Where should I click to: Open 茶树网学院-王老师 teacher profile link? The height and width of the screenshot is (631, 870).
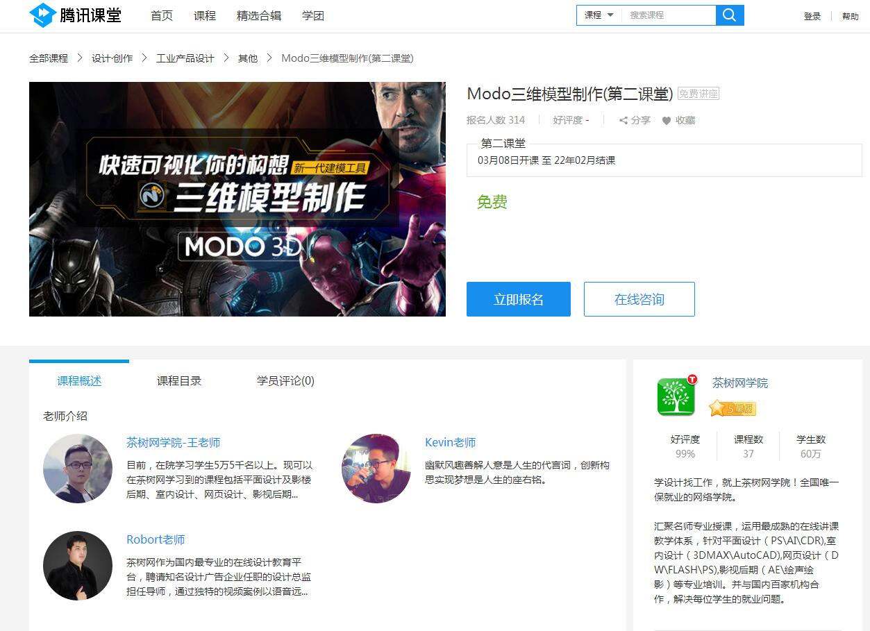tap(174, 443)
